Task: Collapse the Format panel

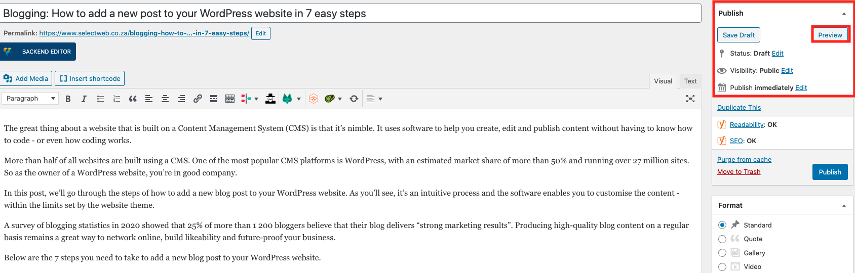Action: [844, 206]
